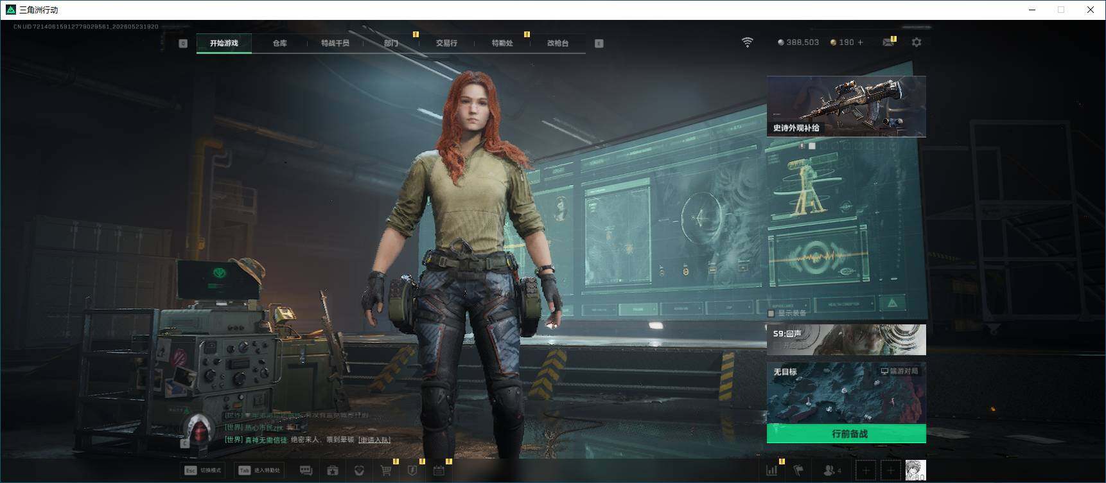
Task: Click the 388,503 currency balance
Action: point(798,42)
